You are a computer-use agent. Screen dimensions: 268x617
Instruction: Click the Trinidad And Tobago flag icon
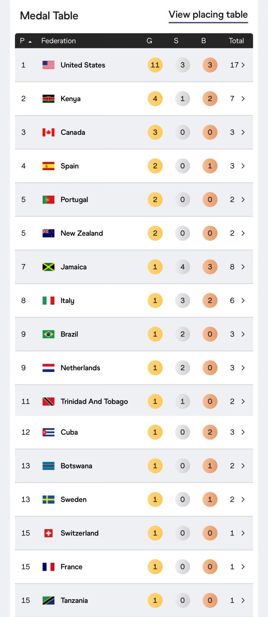click(x=48, y=402)
